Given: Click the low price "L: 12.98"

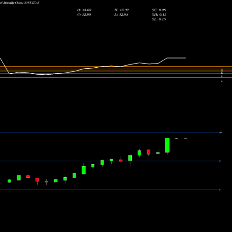Looking at the screenshot, I should [x=121, y=15].
